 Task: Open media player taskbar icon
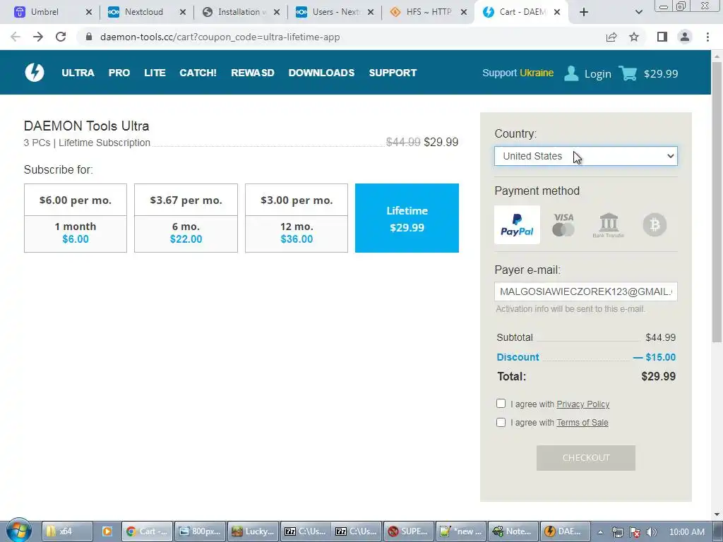tap(107, 531)
